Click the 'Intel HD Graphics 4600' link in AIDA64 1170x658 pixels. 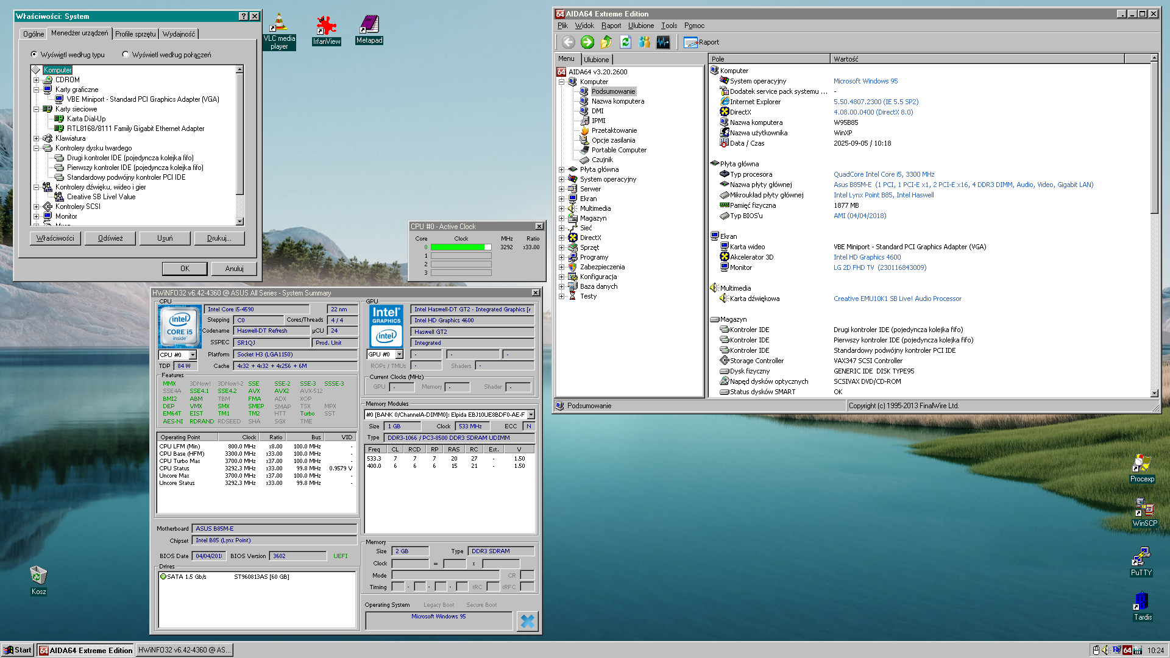tap(867, 257)
